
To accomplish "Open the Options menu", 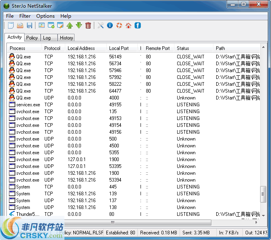I will (46, 16).
